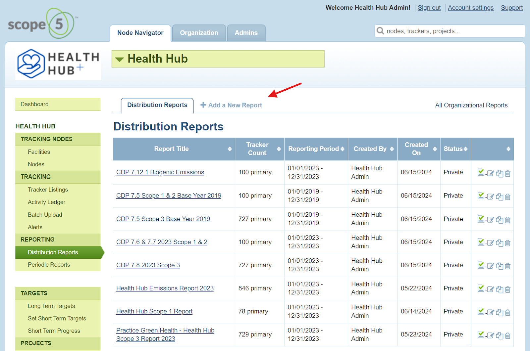
Task: Delete the CDP 7.6 & 7.7 2023 Scope 1 & 2 report
Action: pyautogui.click(x=508, y=243)
